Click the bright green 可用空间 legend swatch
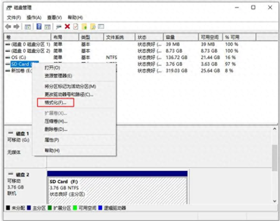The image size is (280, 221). [75, 208]
